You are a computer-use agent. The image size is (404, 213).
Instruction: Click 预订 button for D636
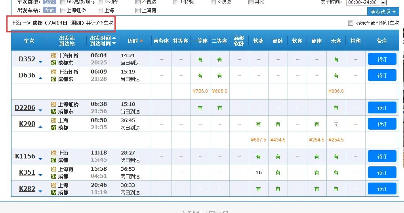(x=382, y=75)
